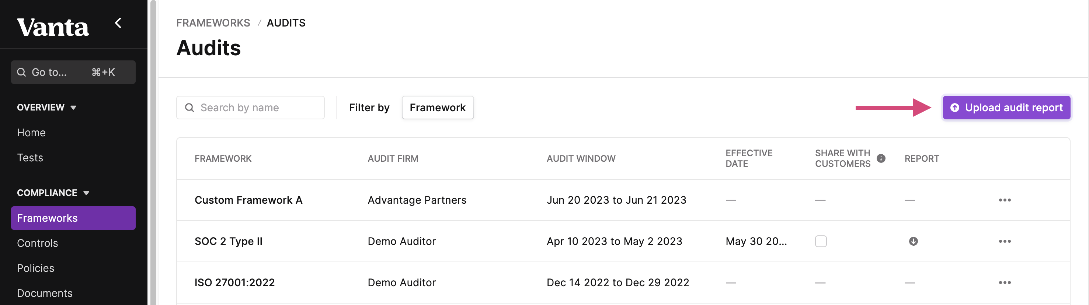Click the Vanta logo
Image resolution: width=1089 pixels, height=305 pixels.
tap(53, 27)
